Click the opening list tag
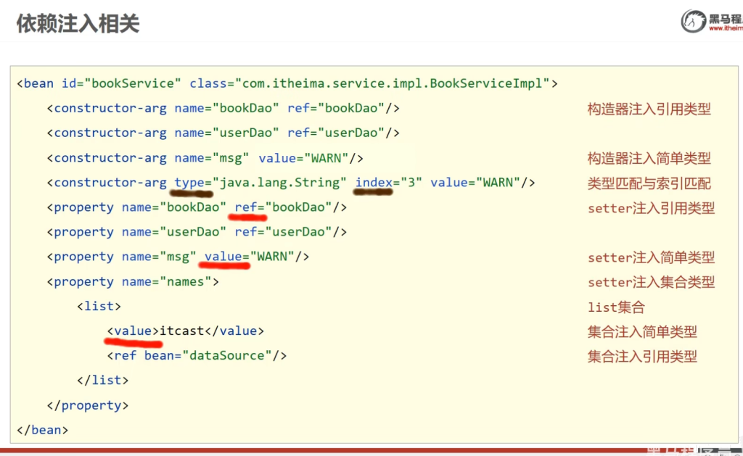Viewport: 743px width, 456px height. pos(99,307)
